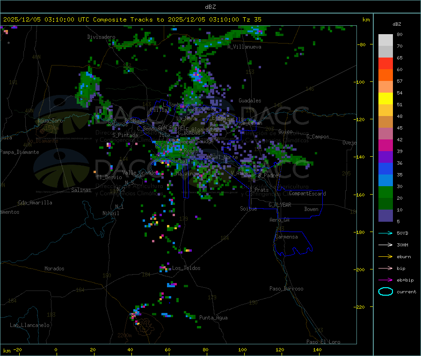The width and height of the screenshot is (421, 356).
Task: Click the cyan 50YD arrow legend icon
Action: coord(385,233)
